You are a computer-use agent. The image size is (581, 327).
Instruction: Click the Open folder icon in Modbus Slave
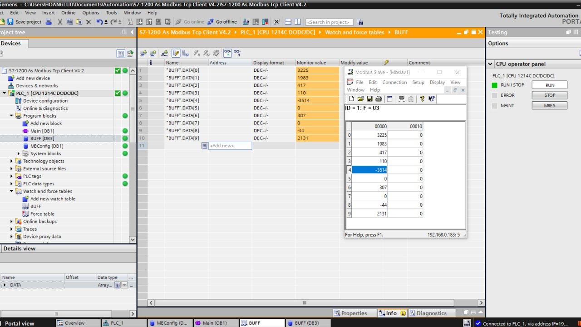click(360, 99)
